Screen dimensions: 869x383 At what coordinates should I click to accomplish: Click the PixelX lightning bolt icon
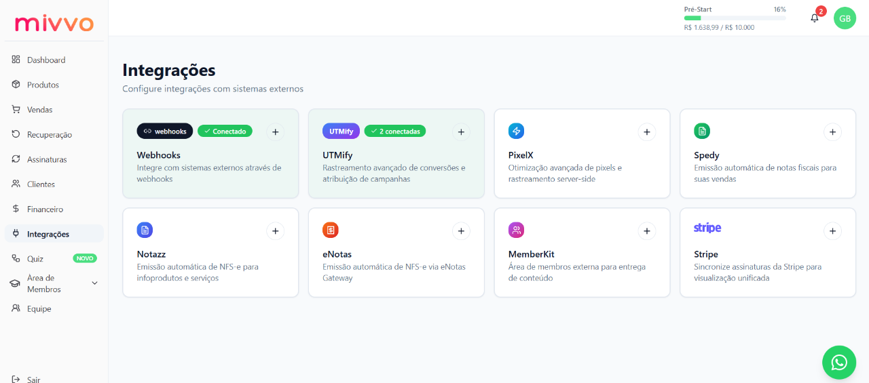pos(516,131)
